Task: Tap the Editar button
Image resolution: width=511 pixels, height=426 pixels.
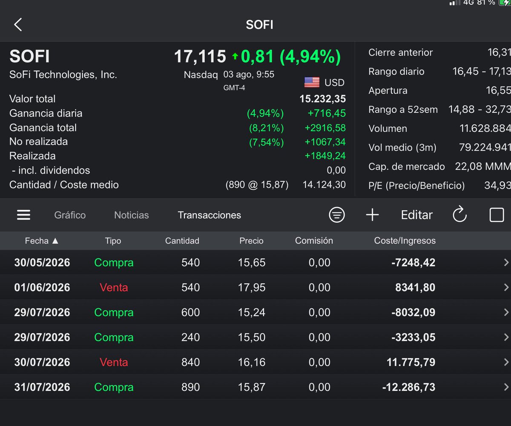Action: pos(416,215)
